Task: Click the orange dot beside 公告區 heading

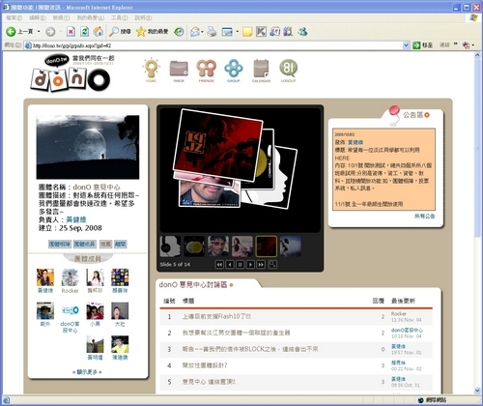Action: pos(427,115)
